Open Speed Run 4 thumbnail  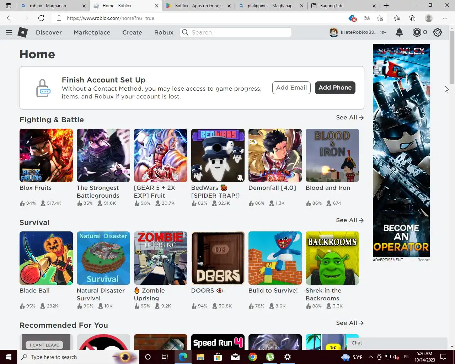pyautogui.click(x=218, y=342)
